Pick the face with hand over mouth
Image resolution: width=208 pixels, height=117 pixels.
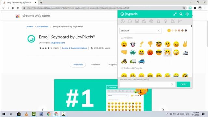click(x=167, y=53)
